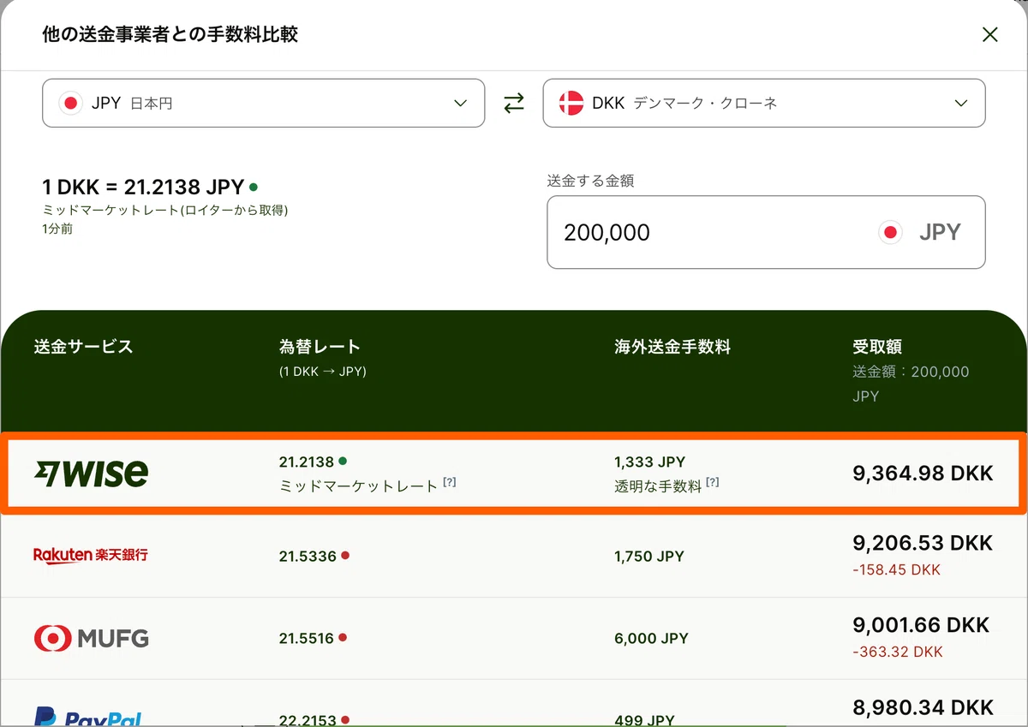Viewport: 1028px width, 727px height.
Task: Click the ミッドマーケットレート(ロイターから取得) note
Action: coord(164,211)
